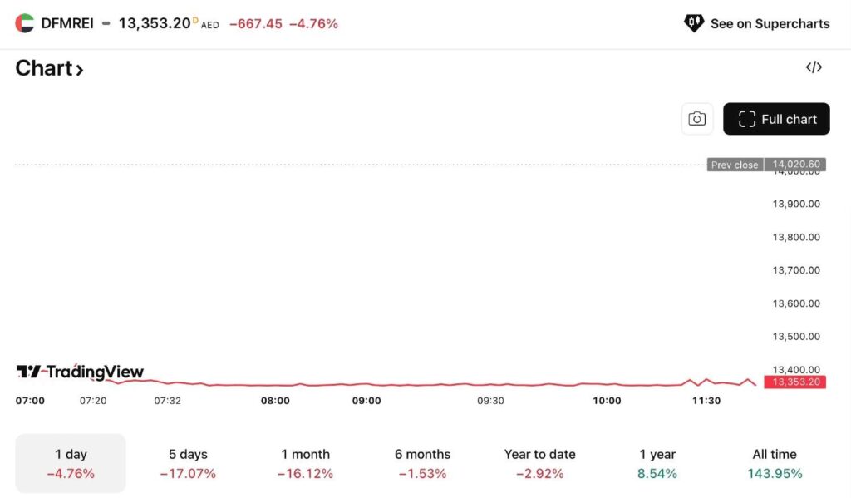This screenshot has width=851, height=498.
Task: Click the red current price label 13,353.20
Action: (x=796, y=382)
